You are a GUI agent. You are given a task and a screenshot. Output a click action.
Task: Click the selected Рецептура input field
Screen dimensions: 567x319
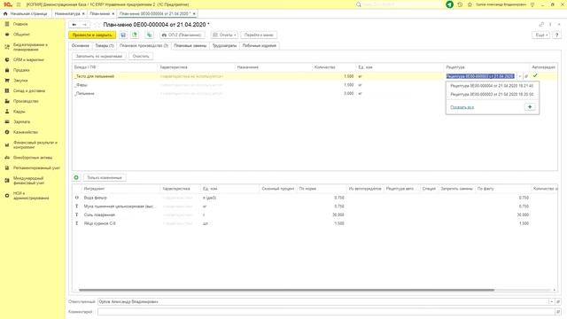(x=480, y=76)
